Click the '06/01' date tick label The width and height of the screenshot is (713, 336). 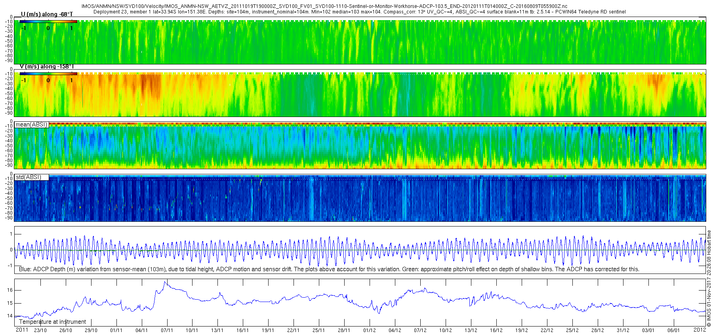click(674, 330)
